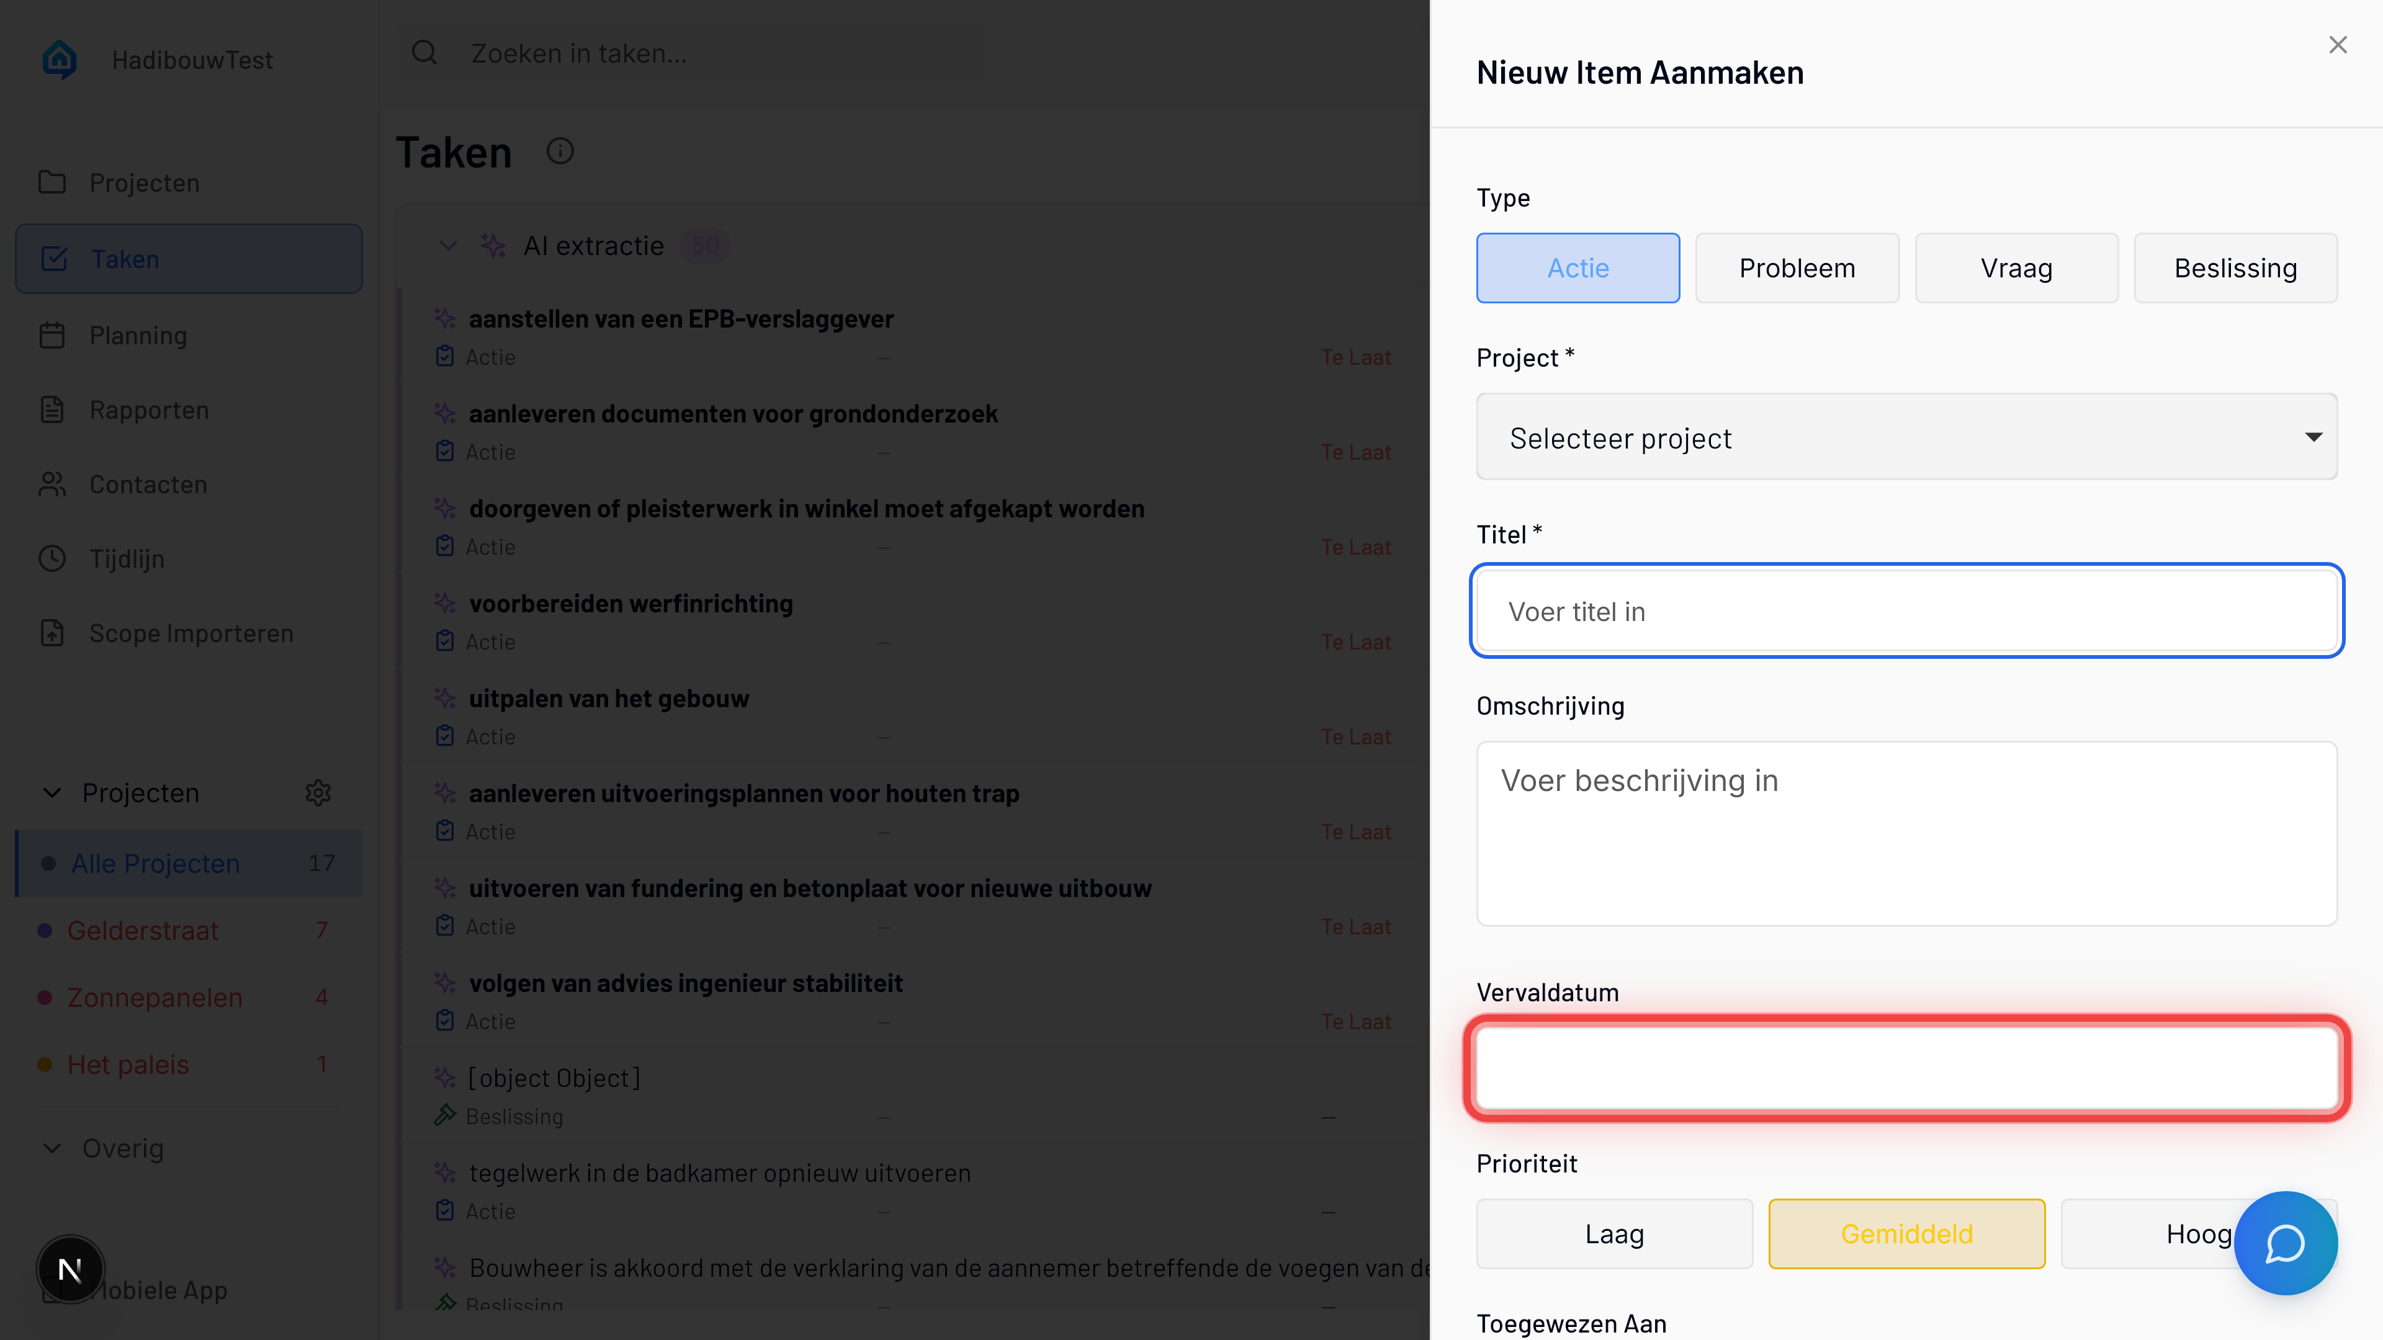Choose the Beslissing type button
Screen dimensions: 2383x1340
2235,268
